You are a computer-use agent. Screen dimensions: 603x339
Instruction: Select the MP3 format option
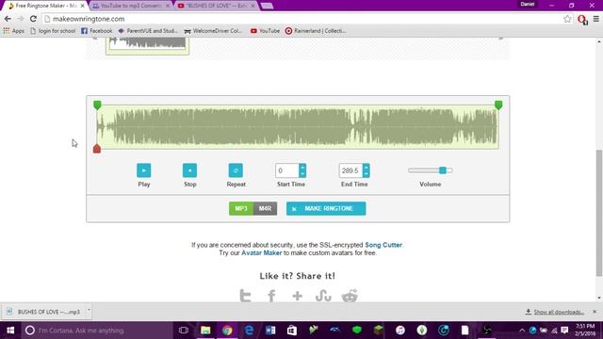tap(241, 208)
